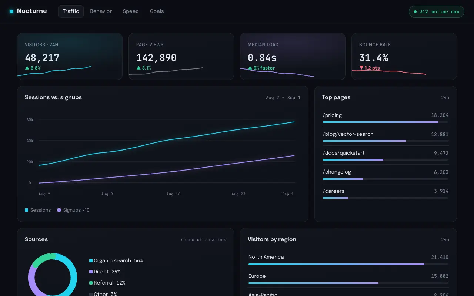Viewport: 474px width, 296px height.
Task: Click the 0.84s median load value
Action: (262, 58)
